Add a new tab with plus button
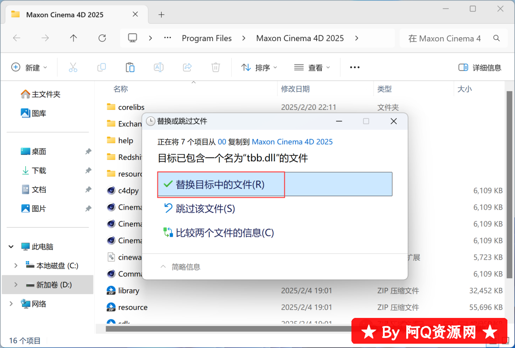Image resolution: width=515 pixels, height=348 pixels. tap(161, 14)
